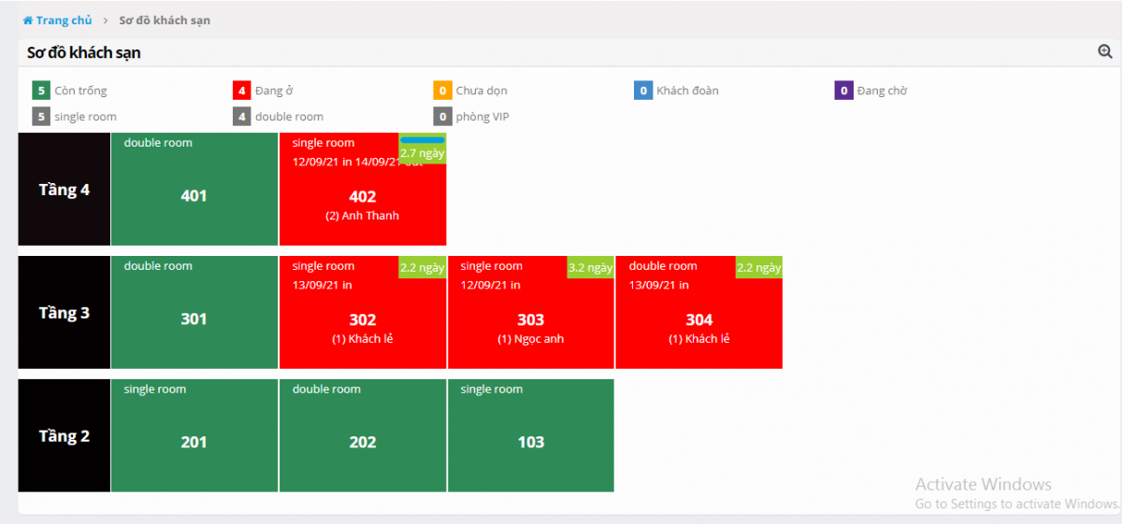Click the 3.2 ngày label on room 303
This screenshot has height=524, width=1122.
tap(590, 268)
